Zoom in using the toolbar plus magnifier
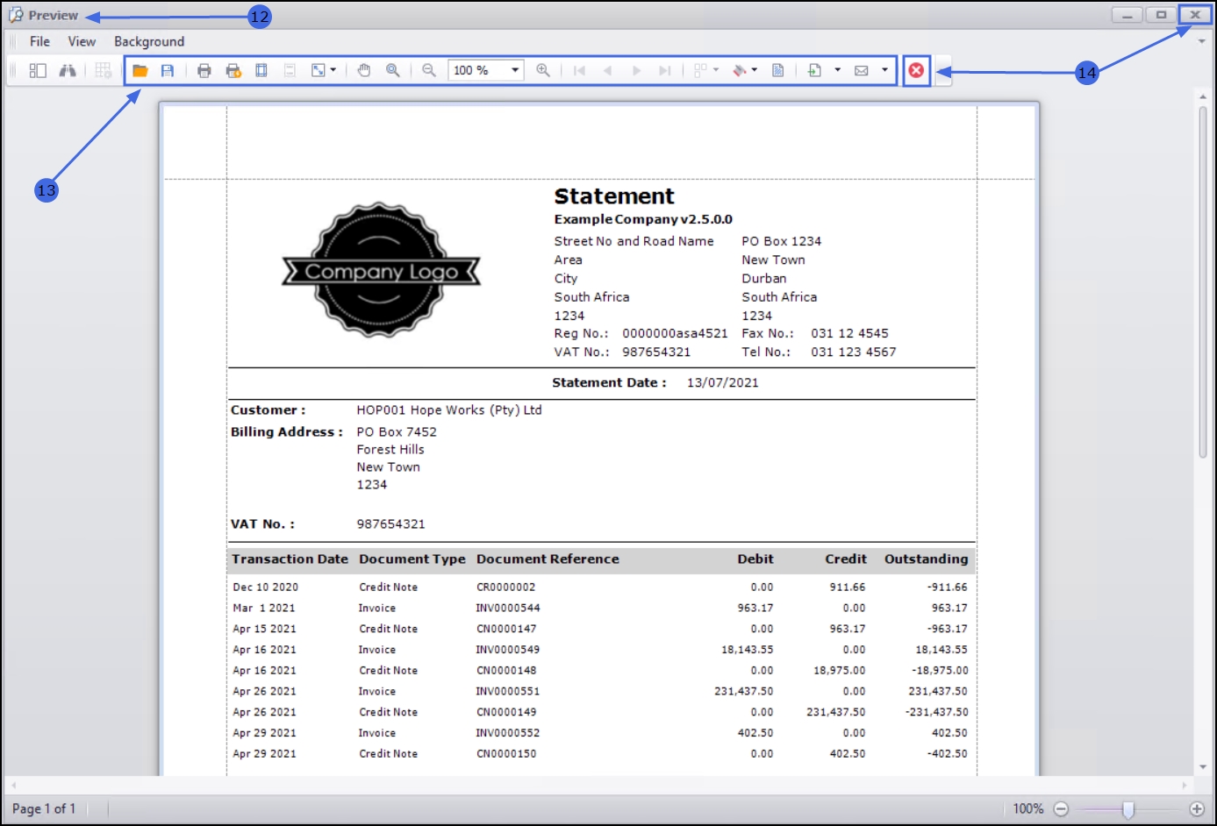 pyautogui.click(x=543, y=70)
